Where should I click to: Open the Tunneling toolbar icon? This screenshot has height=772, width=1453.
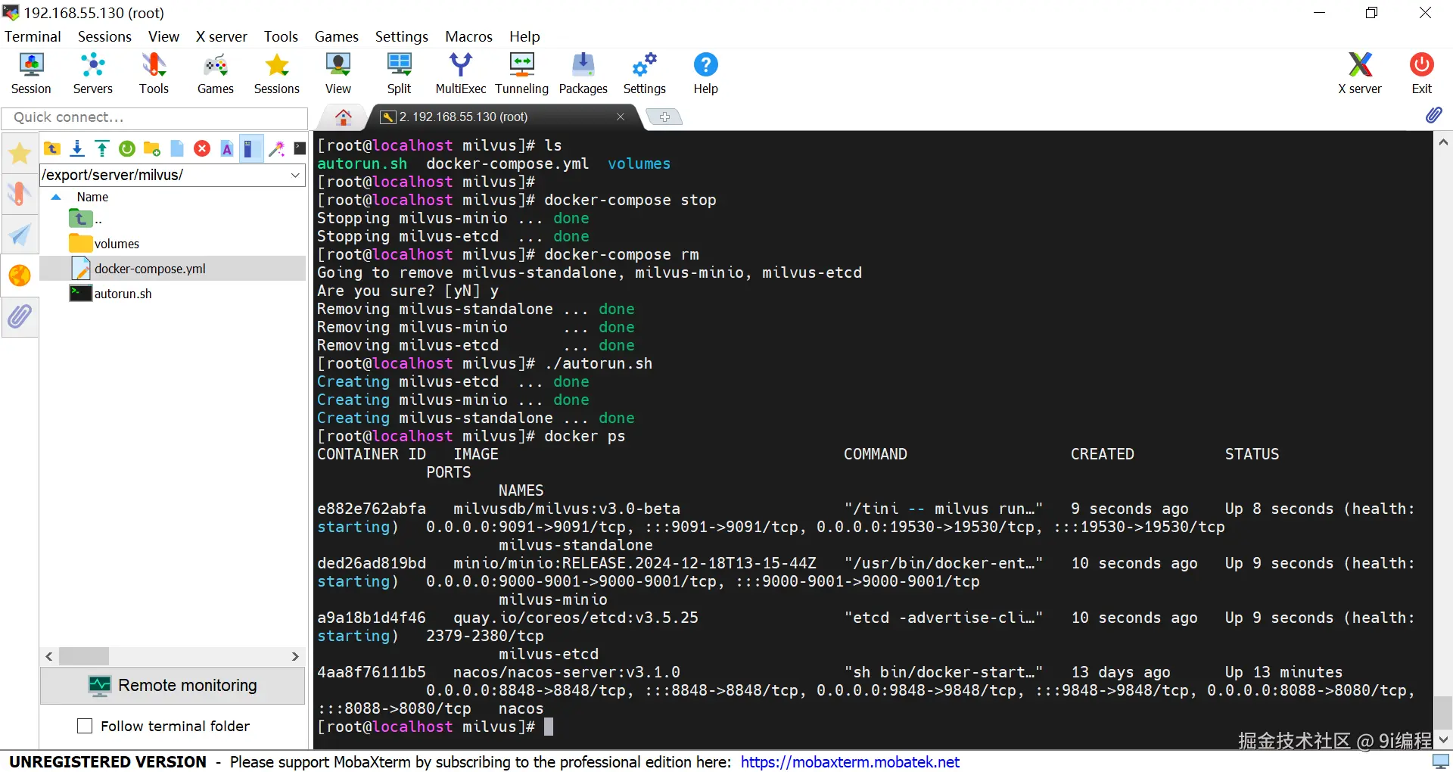tap(521, 73)
